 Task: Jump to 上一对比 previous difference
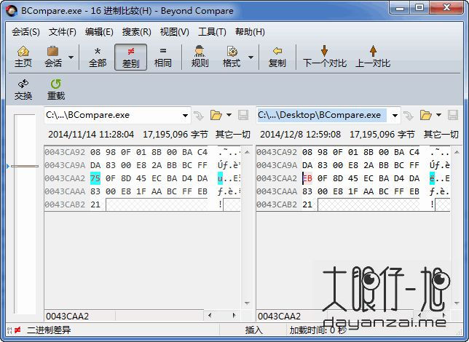(x=373, y=57)
